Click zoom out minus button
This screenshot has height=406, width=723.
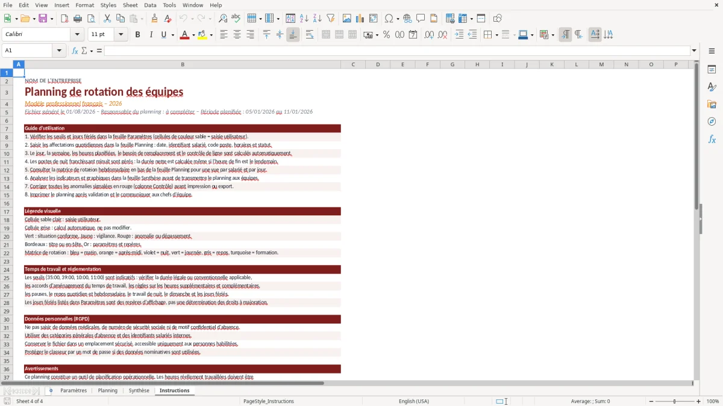click(651, 401)
